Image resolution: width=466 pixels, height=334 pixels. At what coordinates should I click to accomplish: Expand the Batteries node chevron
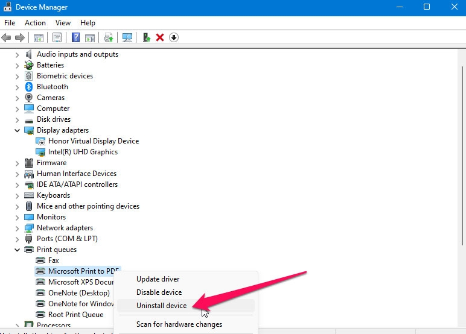[18, 66]
